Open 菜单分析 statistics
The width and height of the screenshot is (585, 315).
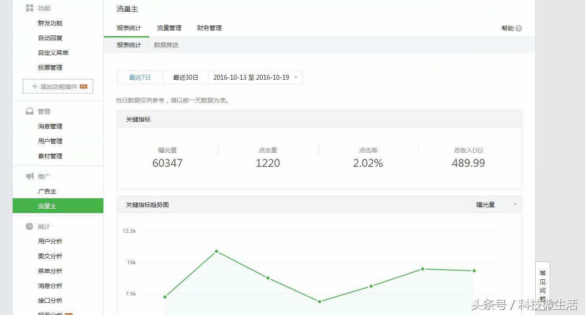(x=50, y=271)
